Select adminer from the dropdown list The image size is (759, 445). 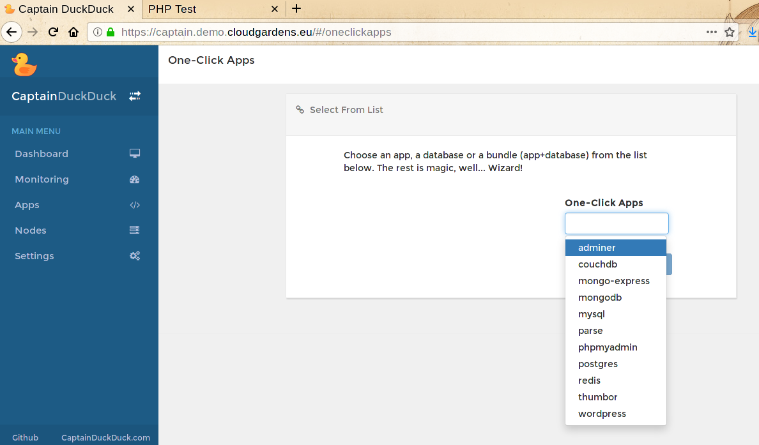(616, 248)
